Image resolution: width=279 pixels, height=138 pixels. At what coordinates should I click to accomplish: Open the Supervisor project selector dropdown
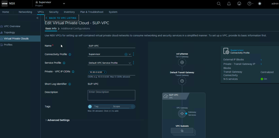click(64, 4)
